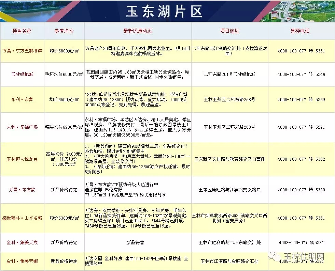Click phone number ending 转 5271
Screen dimensions: 335x271
(x=301, y=127)
